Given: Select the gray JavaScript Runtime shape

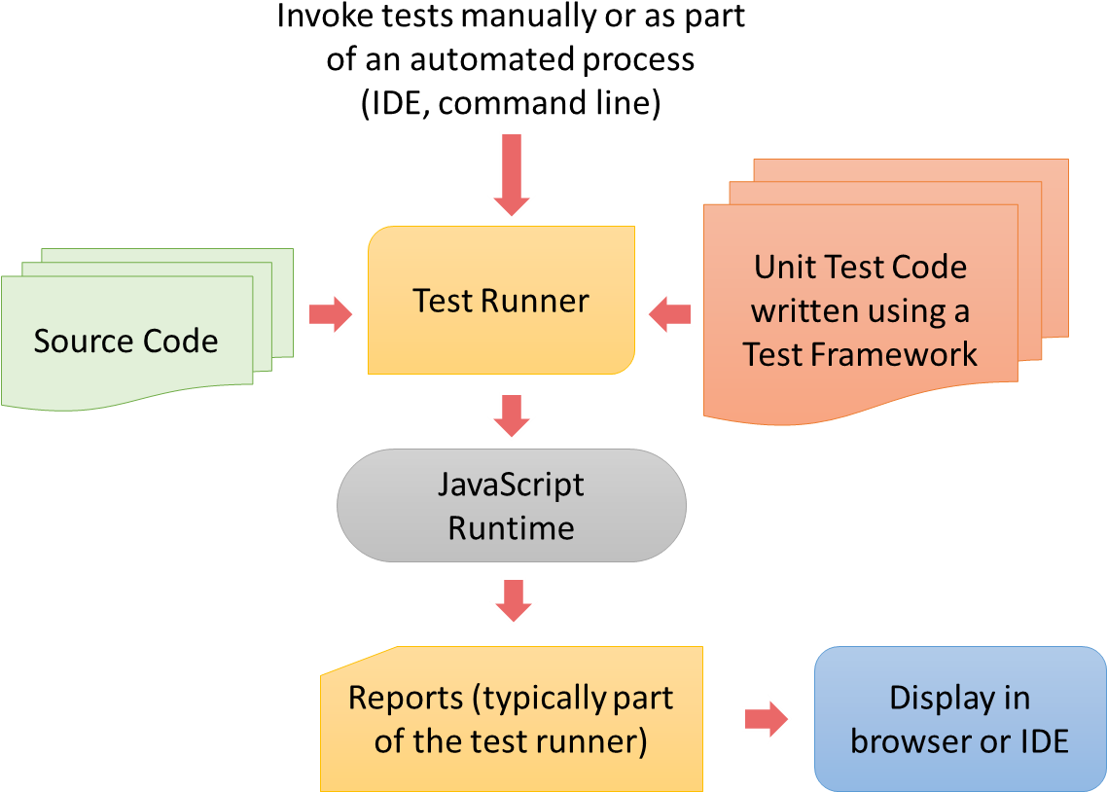Looking at the screenshot, I should [511, 506].
